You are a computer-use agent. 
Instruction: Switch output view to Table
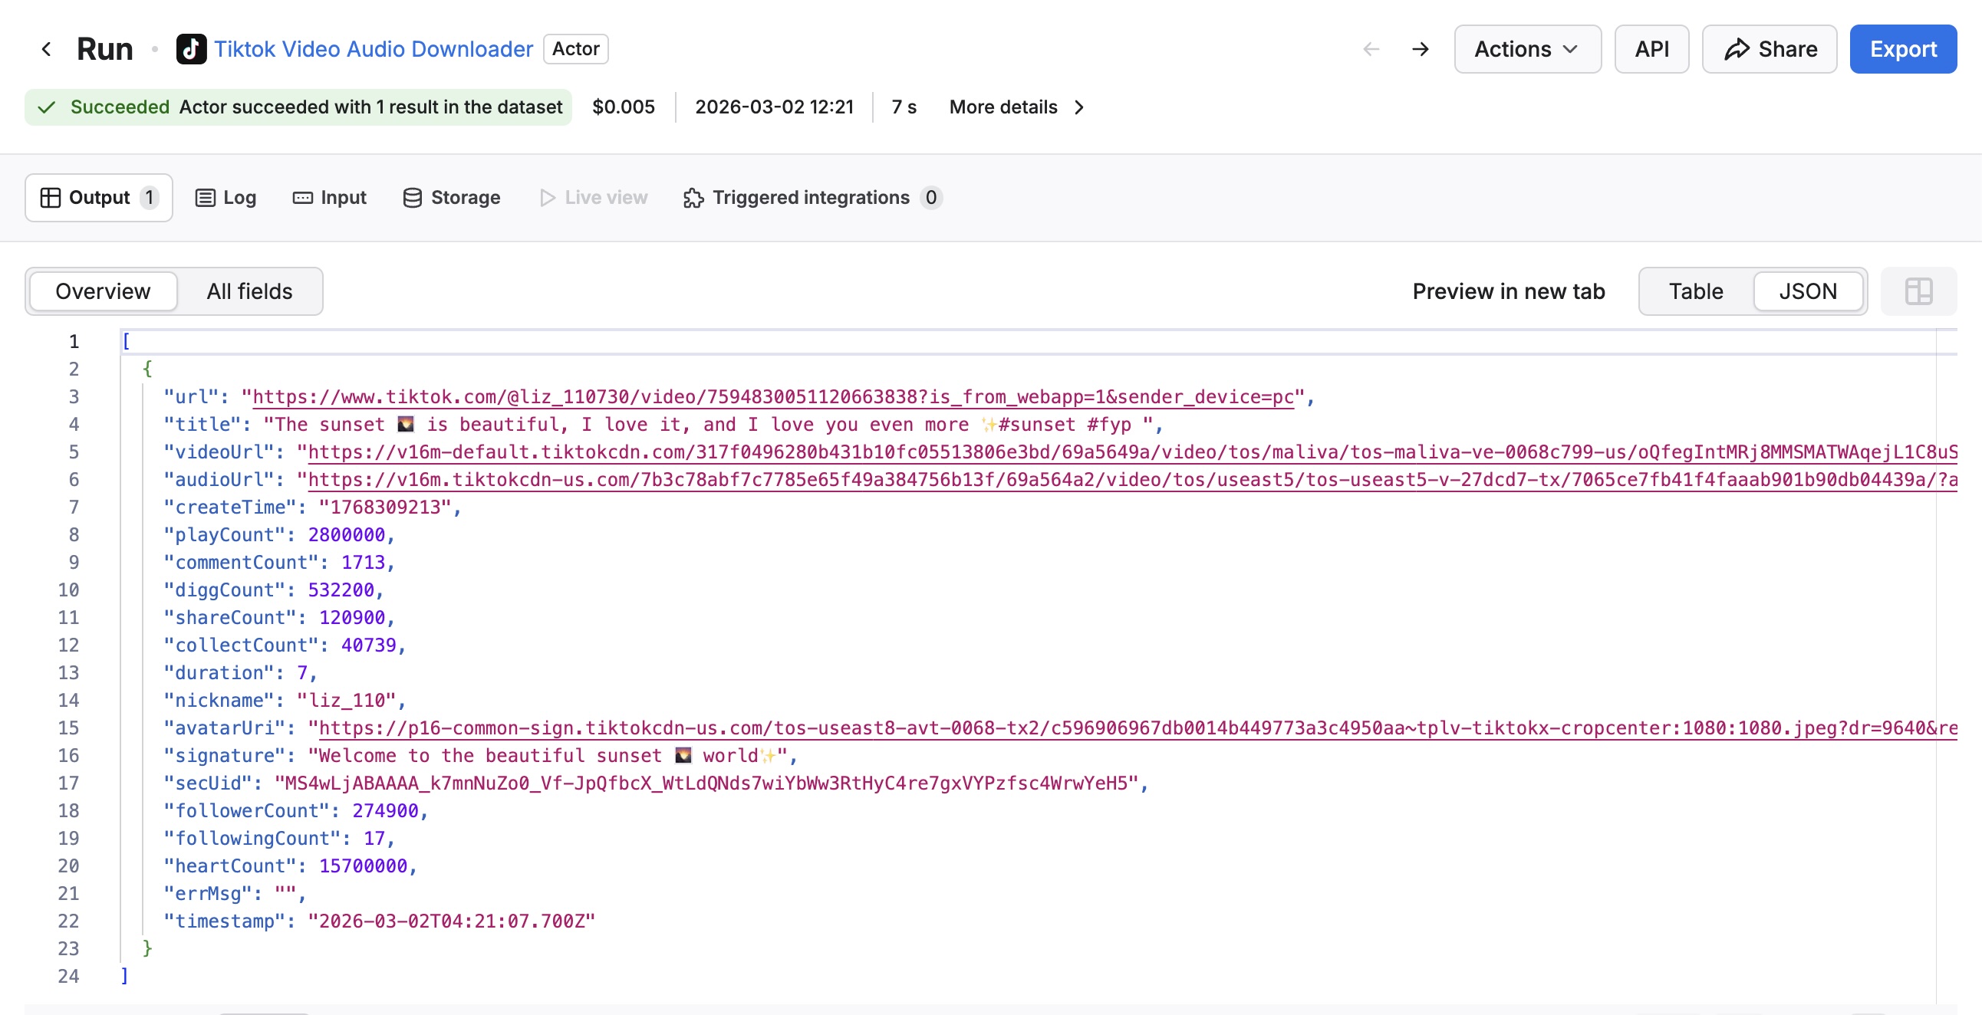1695,291
